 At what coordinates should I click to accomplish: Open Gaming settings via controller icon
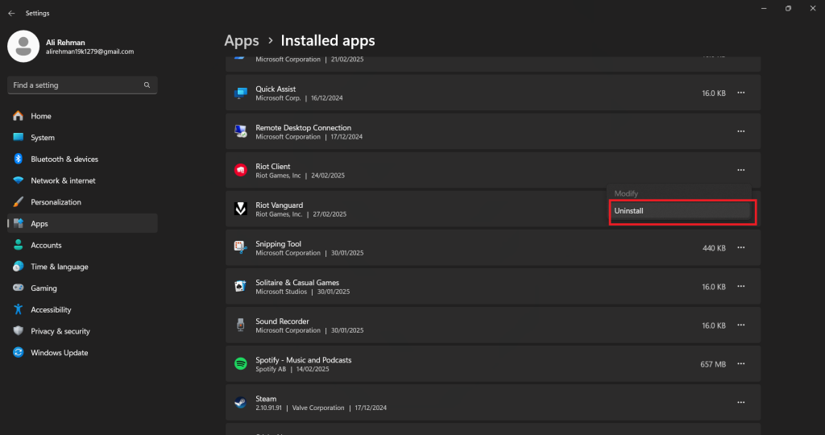pos(19,288)
